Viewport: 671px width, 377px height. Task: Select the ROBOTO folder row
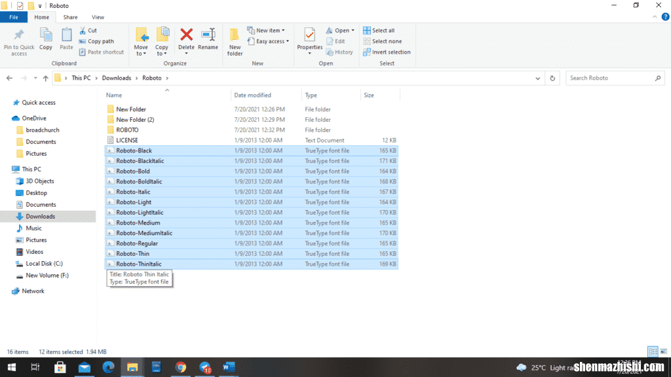pyautogui.click(x=252, y=130)
